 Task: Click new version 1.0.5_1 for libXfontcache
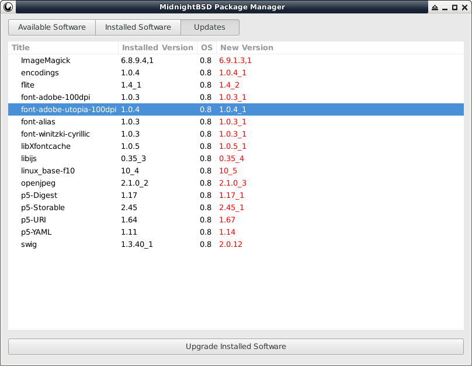(x=232, y=146)
